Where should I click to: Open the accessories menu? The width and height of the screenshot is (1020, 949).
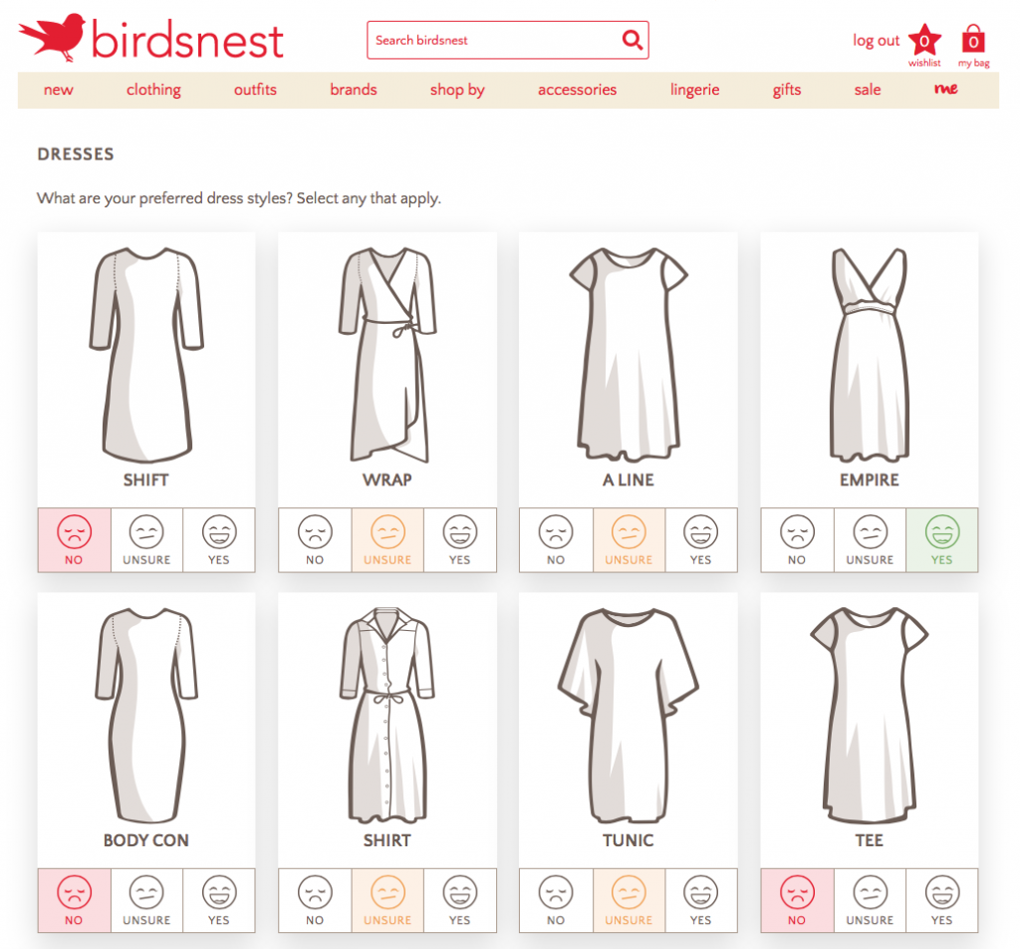(x=577, y=90)
